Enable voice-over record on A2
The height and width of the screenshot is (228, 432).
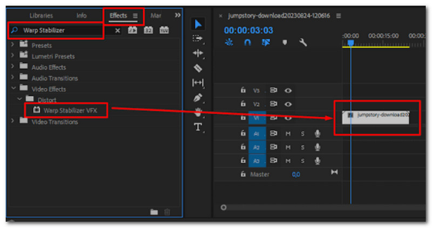point(318,147)
